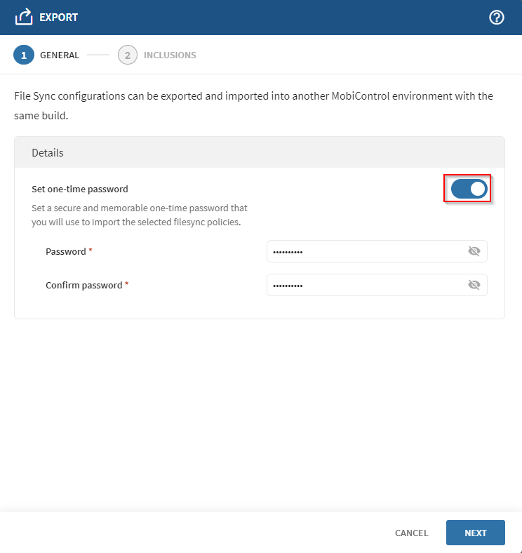Switch to the Inclusions step label
Screen dimensions: 522x553
click(170, 55)
